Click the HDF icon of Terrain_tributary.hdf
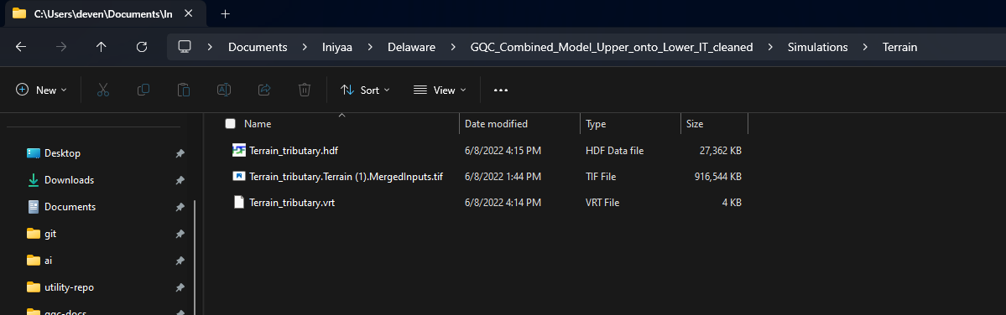 [238, 151]
